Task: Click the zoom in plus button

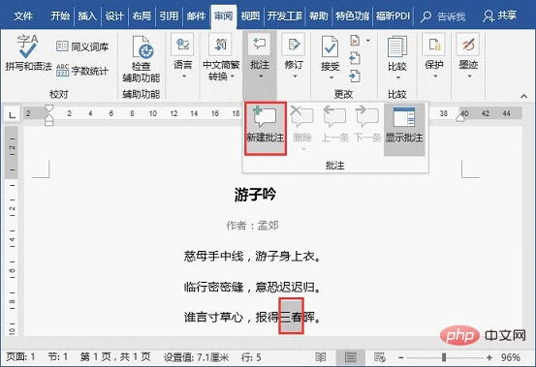Action: coord(489,357)
